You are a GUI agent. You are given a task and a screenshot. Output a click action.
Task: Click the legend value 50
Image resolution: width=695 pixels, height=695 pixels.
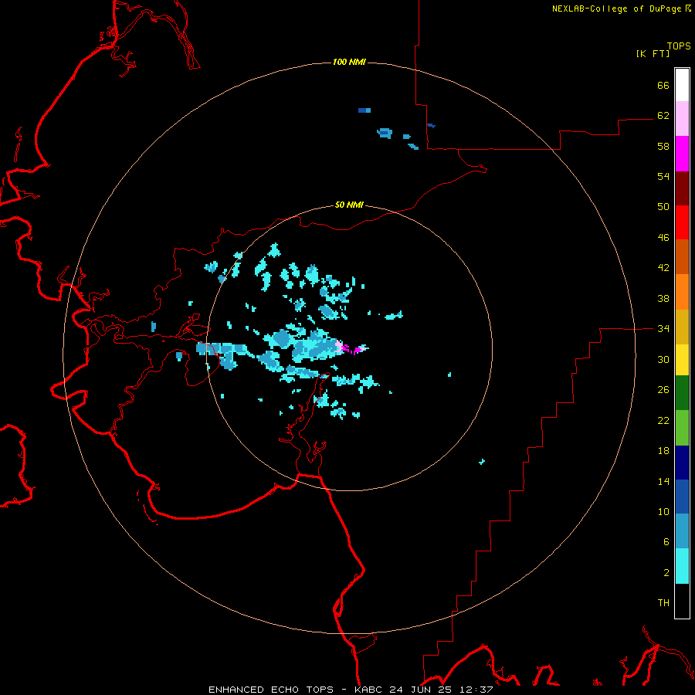663,206
